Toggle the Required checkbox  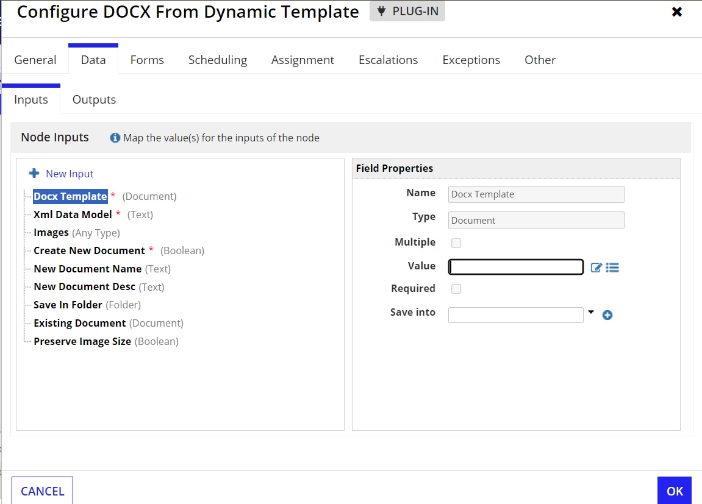click(456, 289)
